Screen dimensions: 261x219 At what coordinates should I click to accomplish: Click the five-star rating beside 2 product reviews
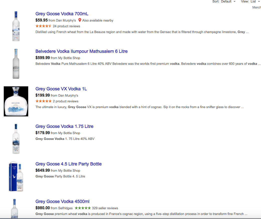point(43,101)
